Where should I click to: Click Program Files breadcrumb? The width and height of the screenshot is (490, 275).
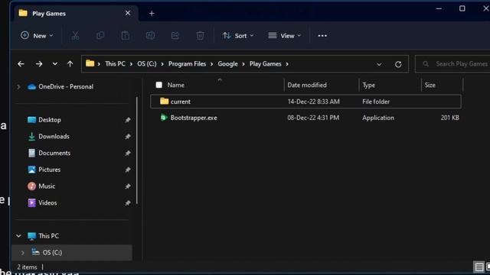point(187,64)
